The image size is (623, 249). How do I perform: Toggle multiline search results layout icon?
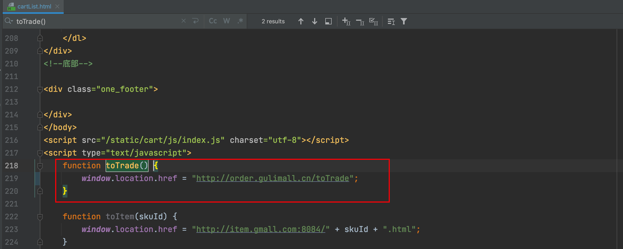[x=391, y=21]
